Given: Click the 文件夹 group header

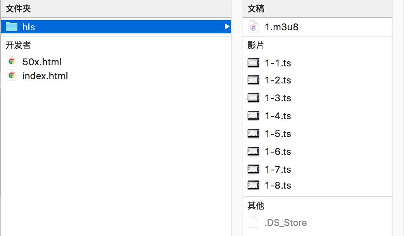Looking at the screenshot, I should click(x=18, y=9).
